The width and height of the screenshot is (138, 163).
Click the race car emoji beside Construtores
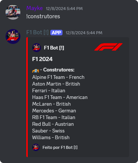tap(36, 70)
